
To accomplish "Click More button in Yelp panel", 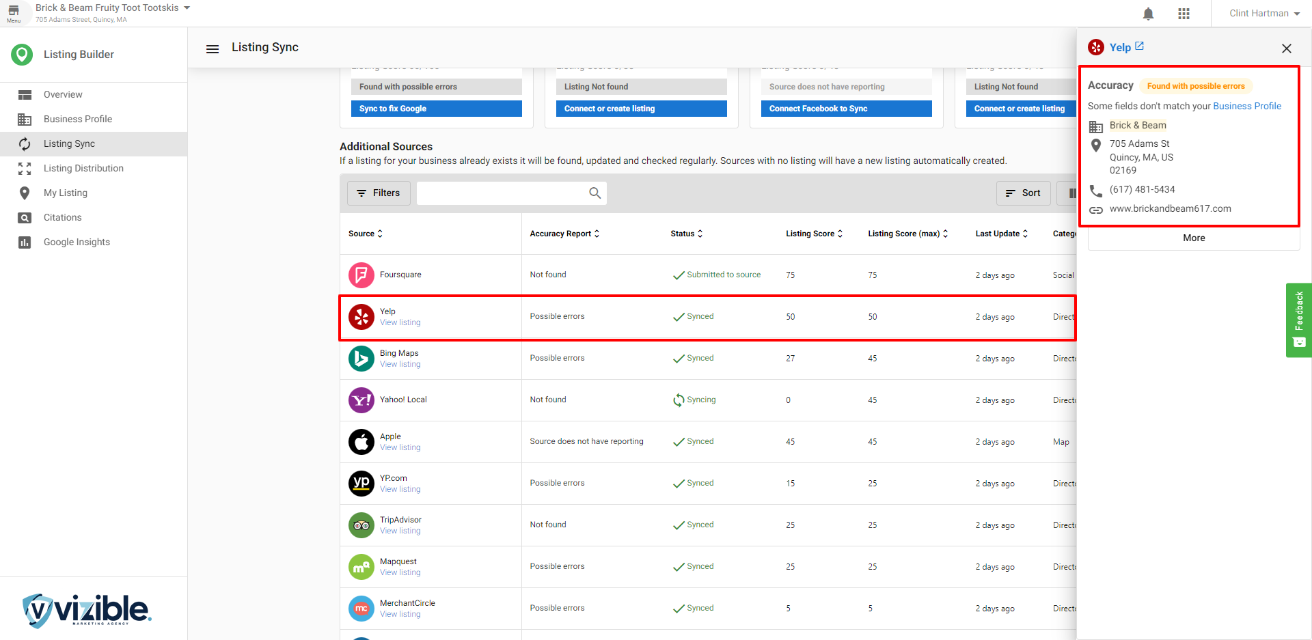I will point(1193,238).
